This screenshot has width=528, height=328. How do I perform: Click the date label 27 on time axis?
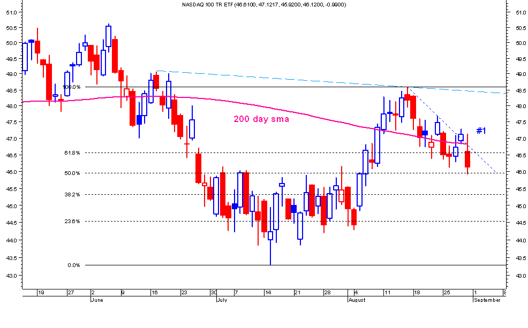point(70,292)
